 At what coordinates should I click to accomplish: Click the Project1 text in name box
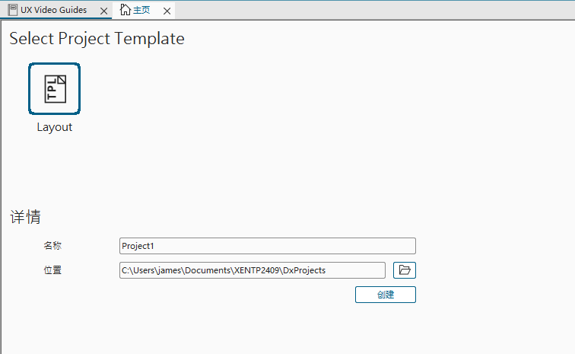pos(138,246)
